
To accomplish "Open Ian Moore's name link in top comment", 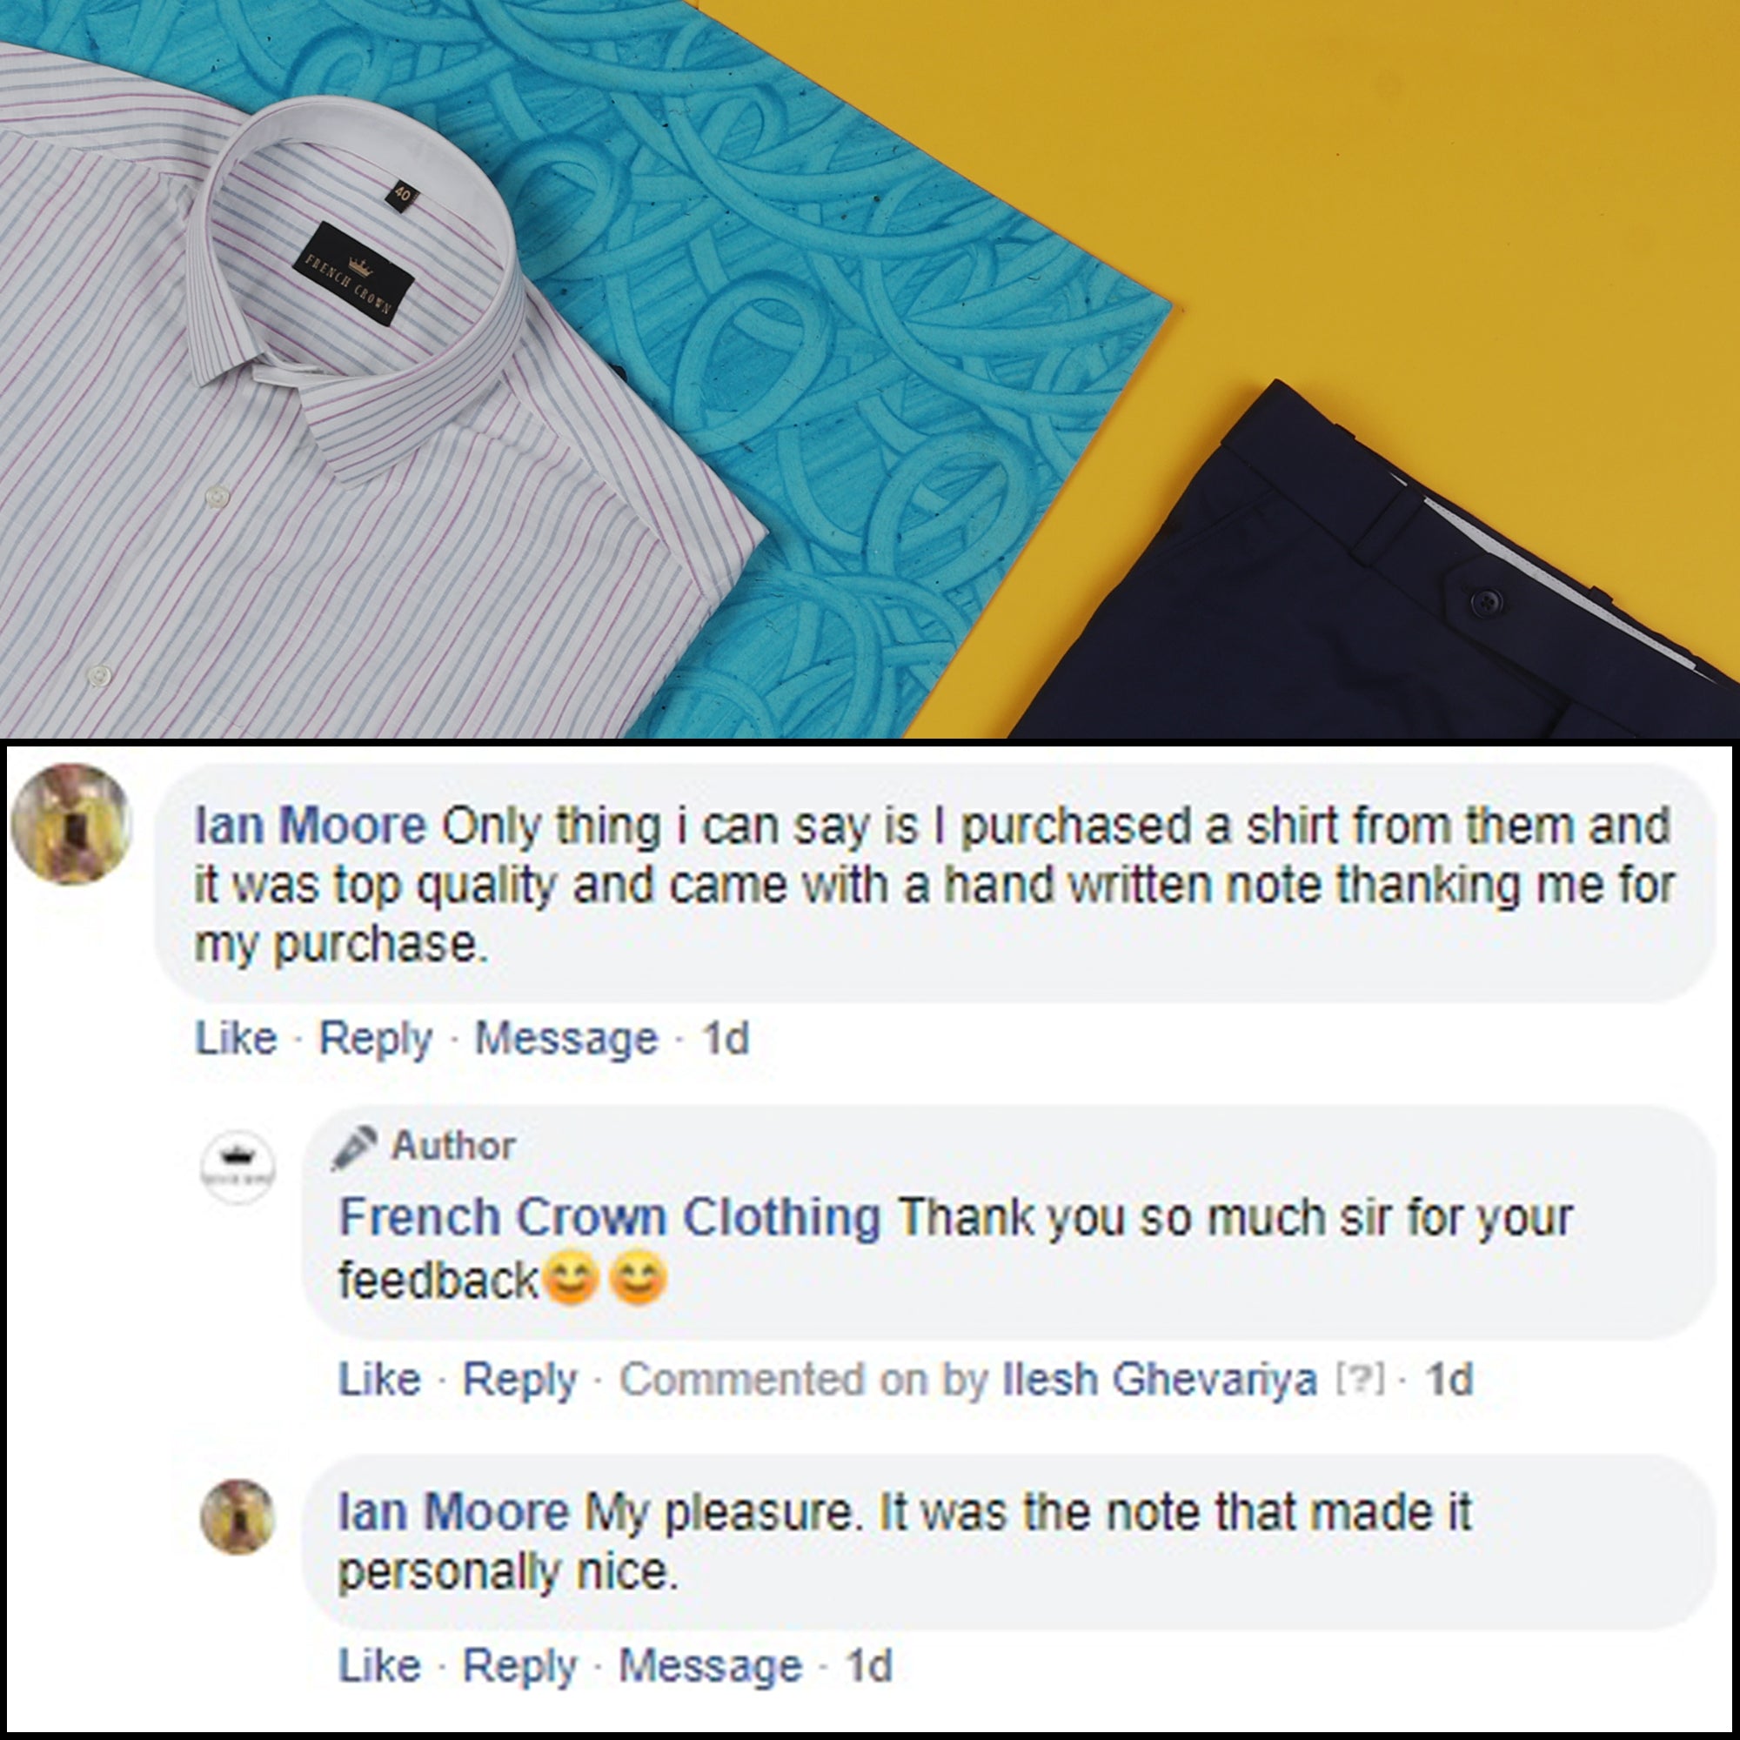I will pos(310,826).
